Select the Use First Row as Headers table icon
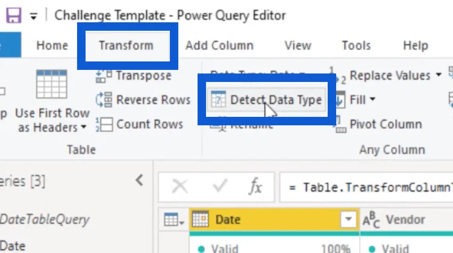This screenshot has width=453, height=253. [x=52, y=84]
